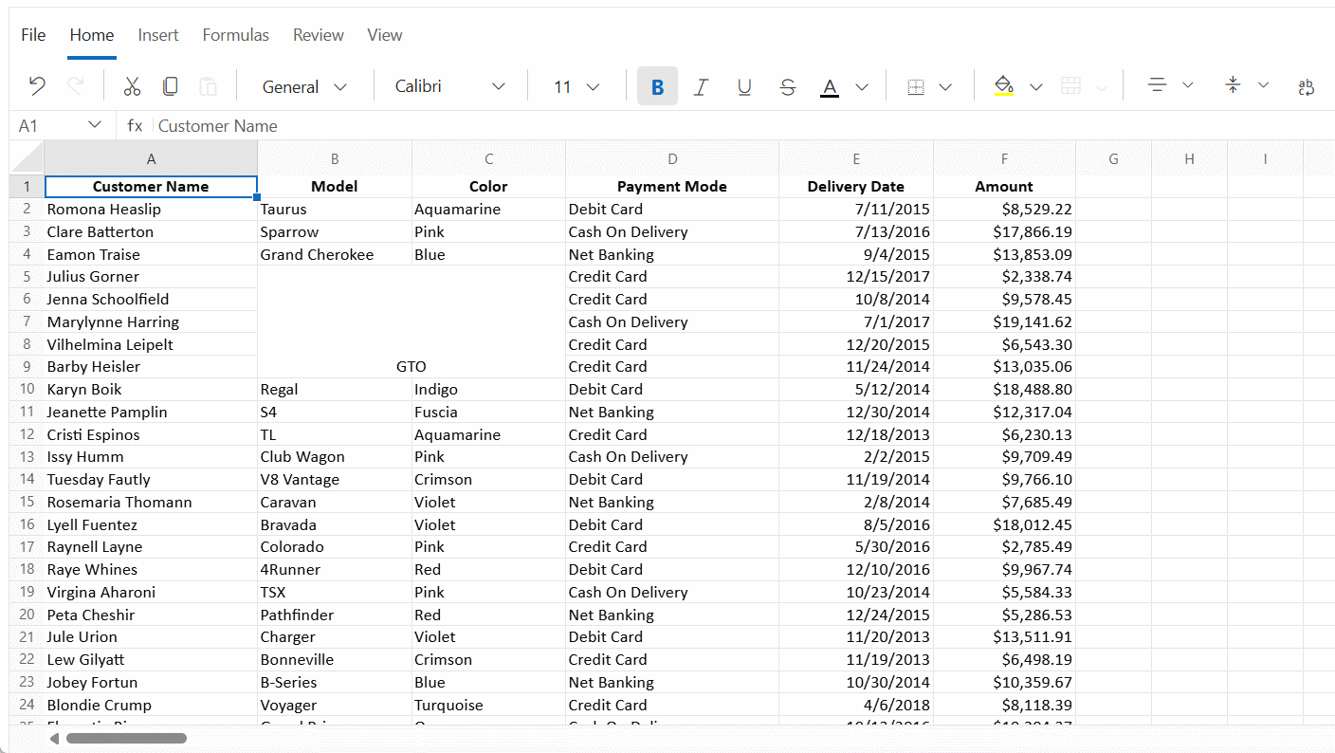Image resolution: width=1335 pixels, height=753 pixels.
Task: Select column D header
Action: (671, 159)
